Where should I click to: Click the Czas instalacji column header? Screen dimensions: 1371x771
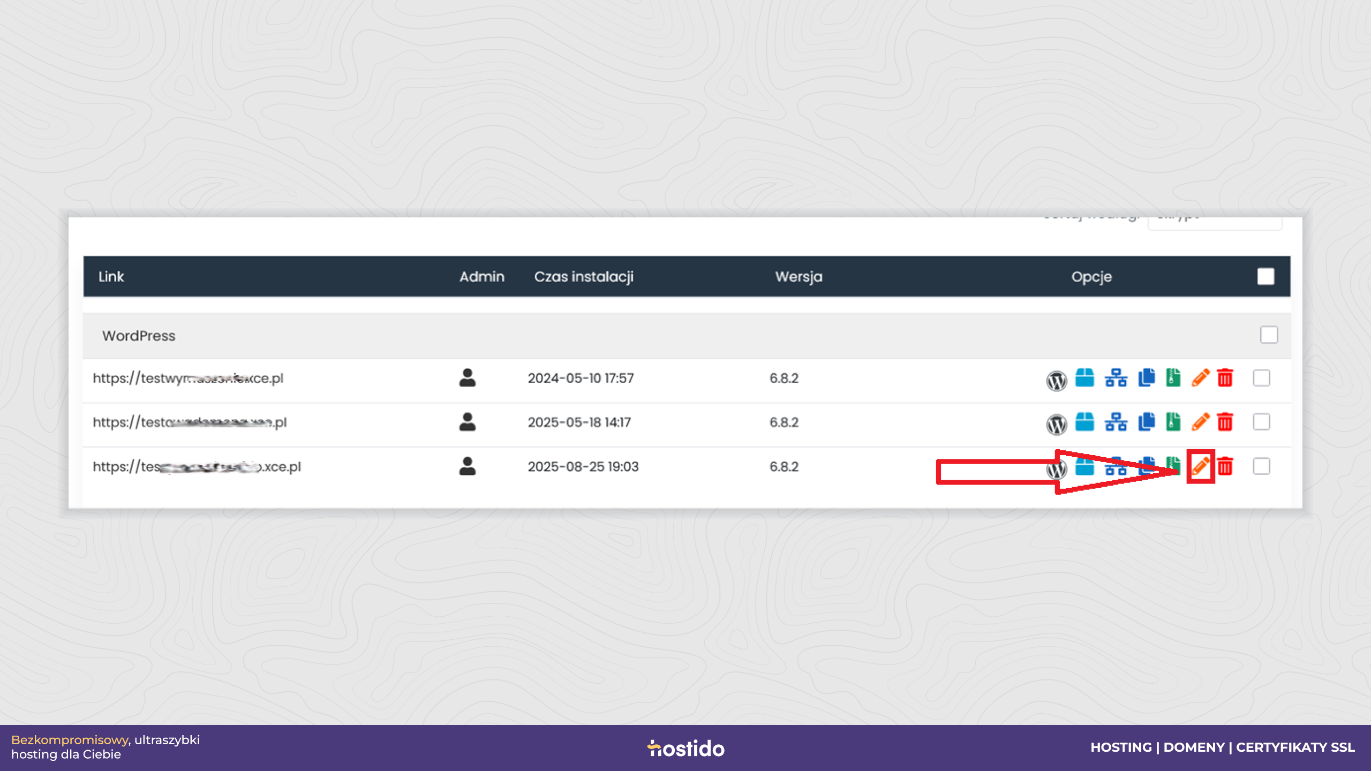pyautogui.click(x=584, y=276)
